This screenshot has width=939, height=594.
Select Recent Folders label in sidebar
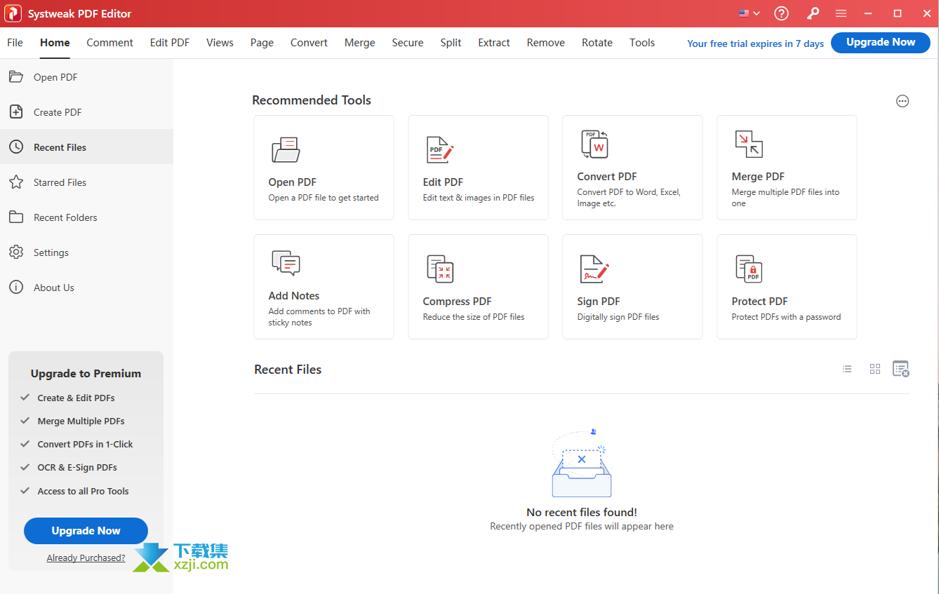[65, 217]
